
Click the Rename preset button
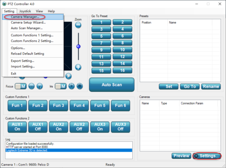tap(211, 87)
